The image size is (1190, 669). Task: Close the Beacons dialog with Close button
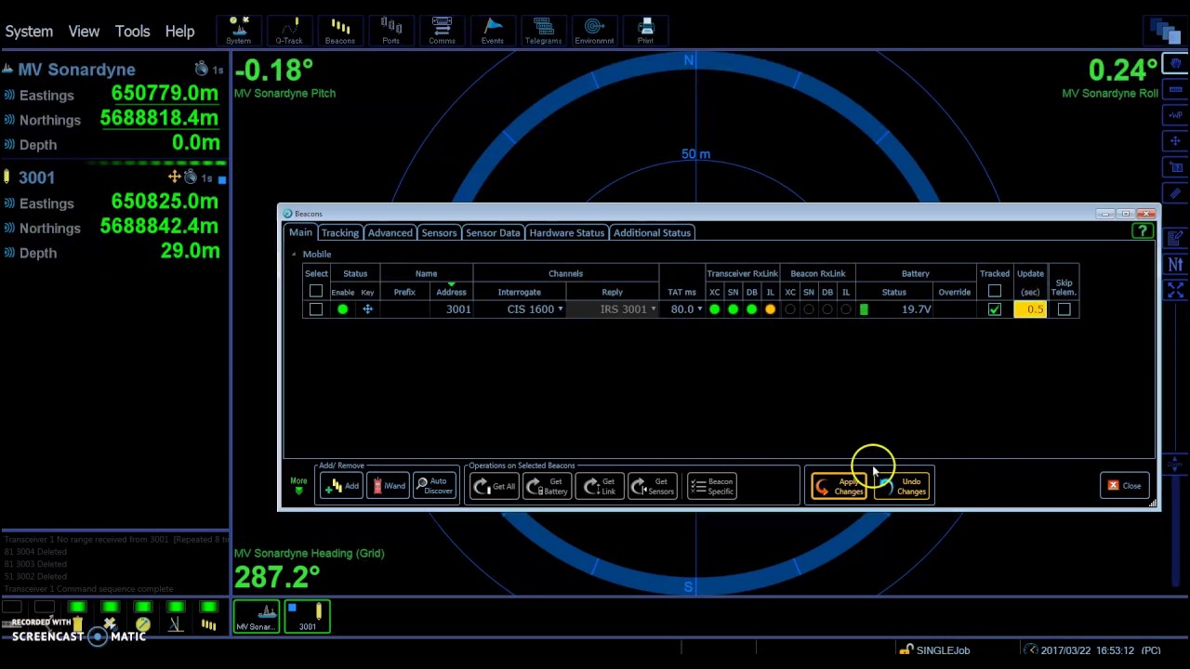(x=1124, y=486)
